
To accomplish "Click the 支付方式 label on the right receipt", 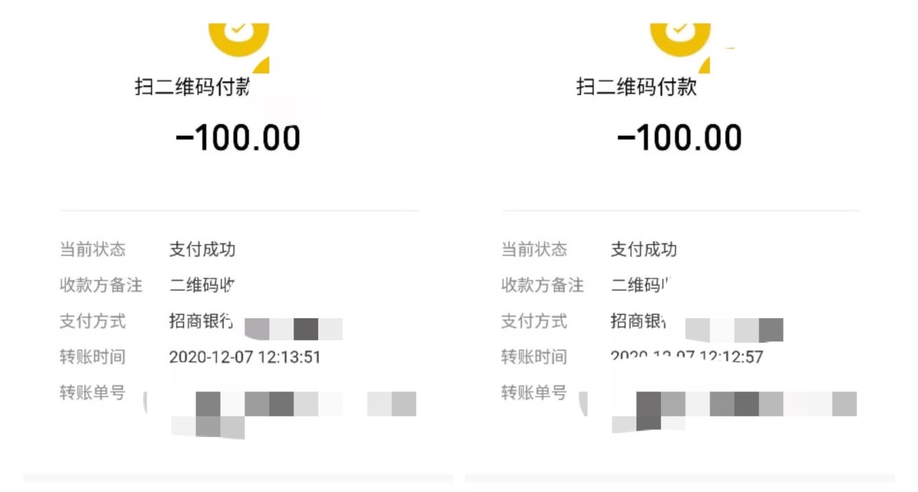I will (x=534, y=321).
